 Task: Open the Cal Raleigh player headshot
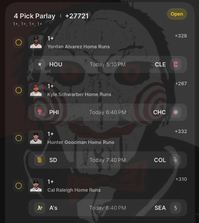tap(36, 186)
